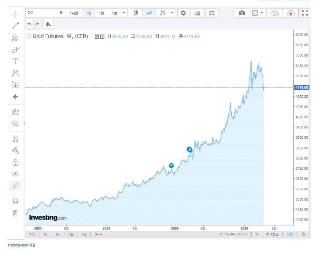Click the back arrow icon in sidebar
The image size is (317, 253).
pos(15,97)
